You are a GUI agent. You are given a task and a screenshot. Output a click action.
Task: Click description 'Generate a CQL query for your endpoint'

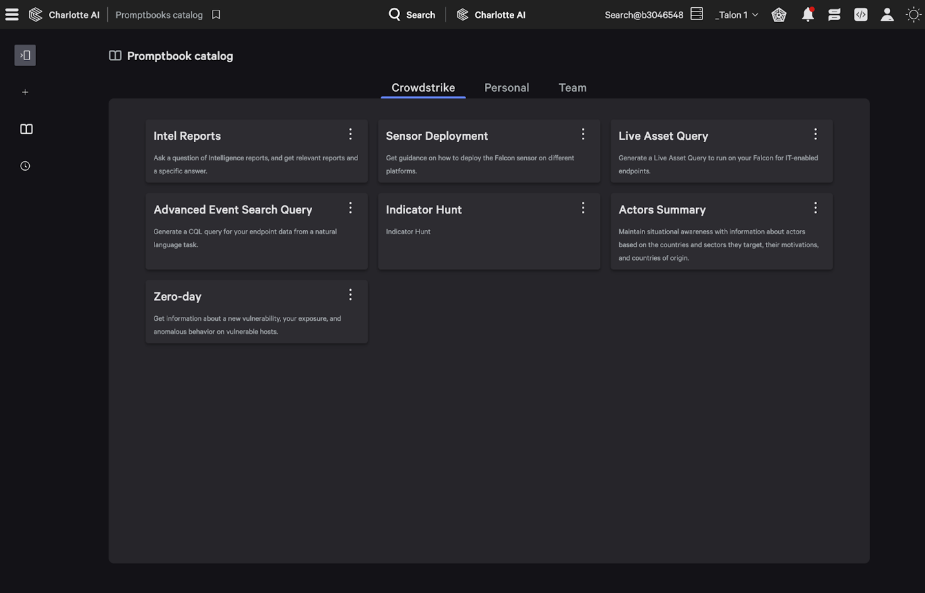[245, 238]
